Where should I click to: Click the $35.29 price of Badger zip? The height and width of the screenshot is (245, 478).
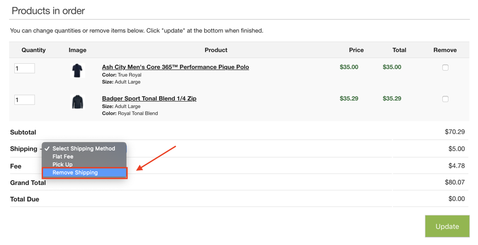[x=349, y=98]
